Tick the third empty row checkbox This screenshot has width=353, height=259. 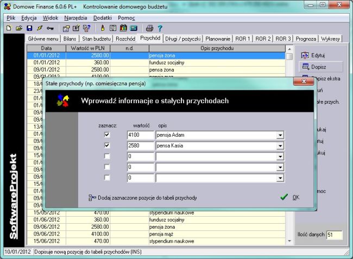click(107, 156)
